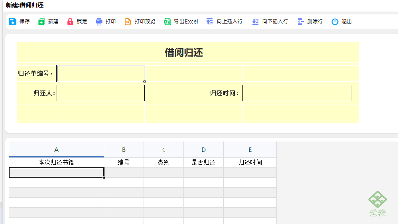398x224 pixels.
Task: Click the 类别 header cell
Action: pos(164,162)
